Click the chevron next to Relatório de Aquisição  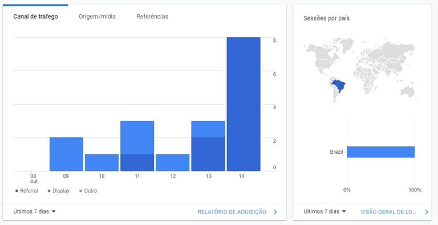pos(275,212)
